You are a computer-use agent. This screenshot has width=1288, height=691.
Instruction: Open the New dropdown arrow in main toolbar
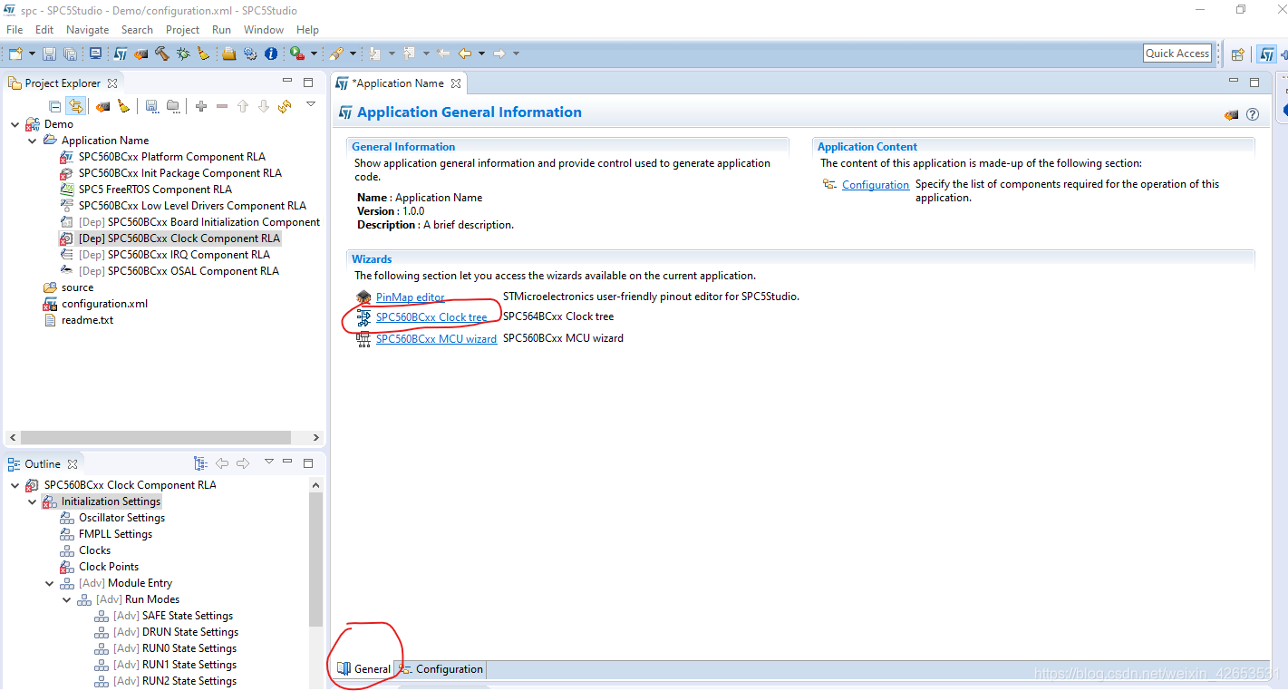click(32, 54)
